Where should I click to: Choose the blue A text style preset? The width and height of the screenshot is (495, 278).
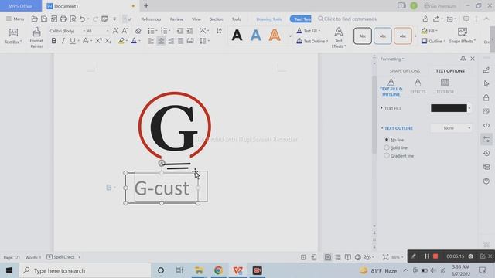coord(256,36)
